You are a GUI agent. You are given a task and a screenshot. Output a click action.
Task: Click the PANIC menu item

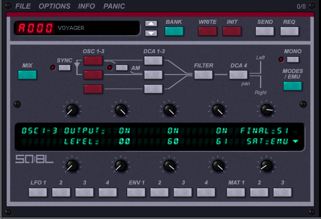pos(114,7)
